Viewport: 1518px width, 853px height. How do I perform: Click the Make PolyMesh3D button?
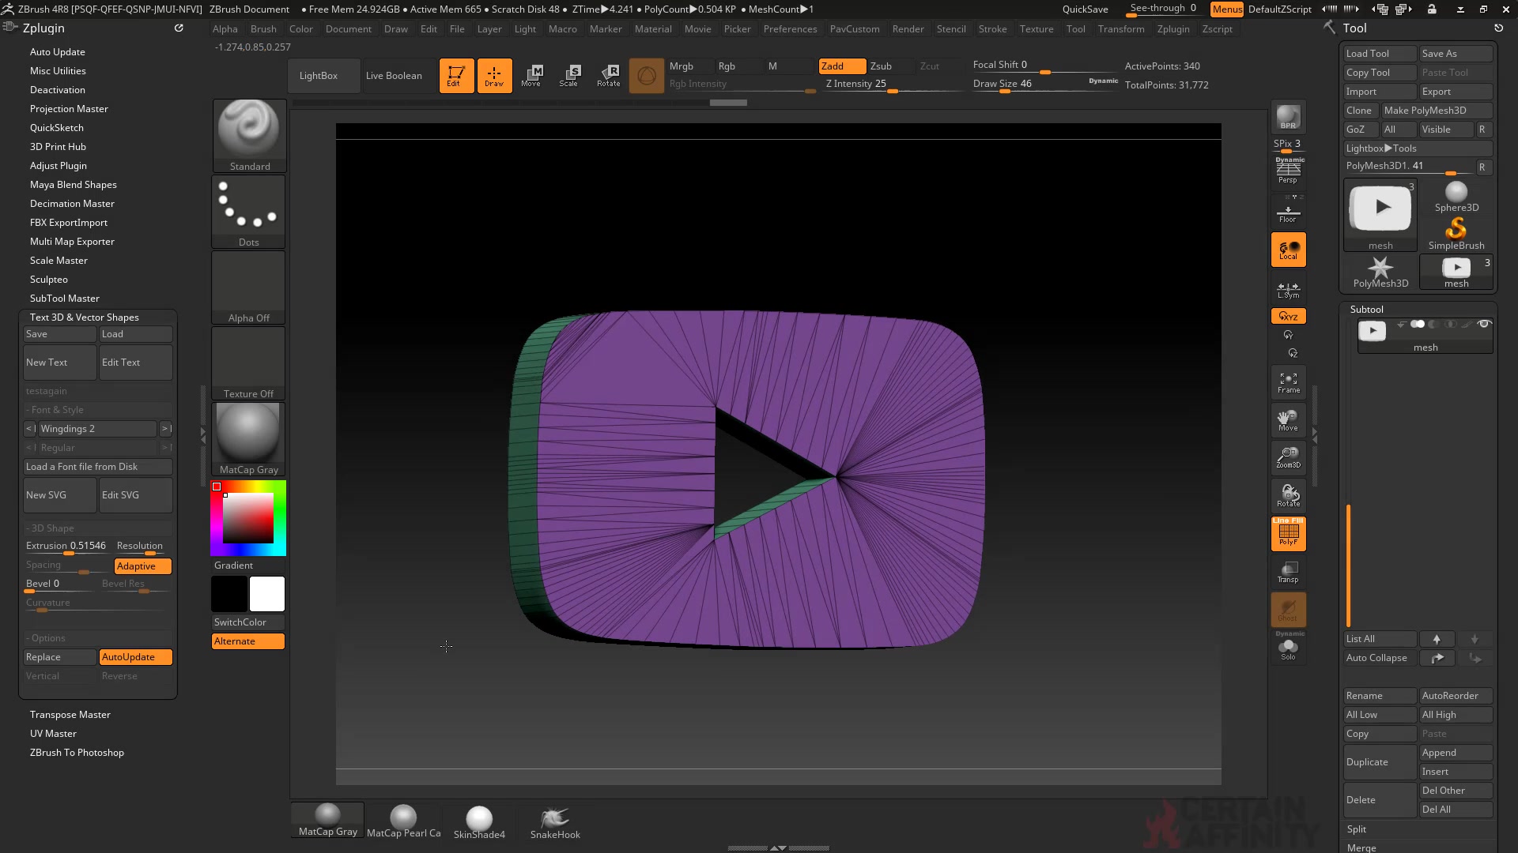1437,111
